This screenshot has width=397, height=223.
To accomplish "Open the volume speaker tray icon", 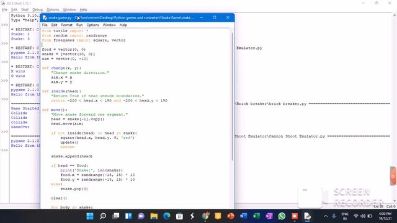I will click(363, 216).
